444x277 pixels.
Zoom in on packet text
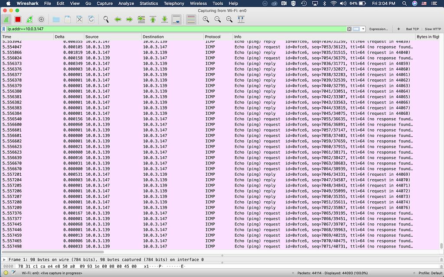[206, 19]
